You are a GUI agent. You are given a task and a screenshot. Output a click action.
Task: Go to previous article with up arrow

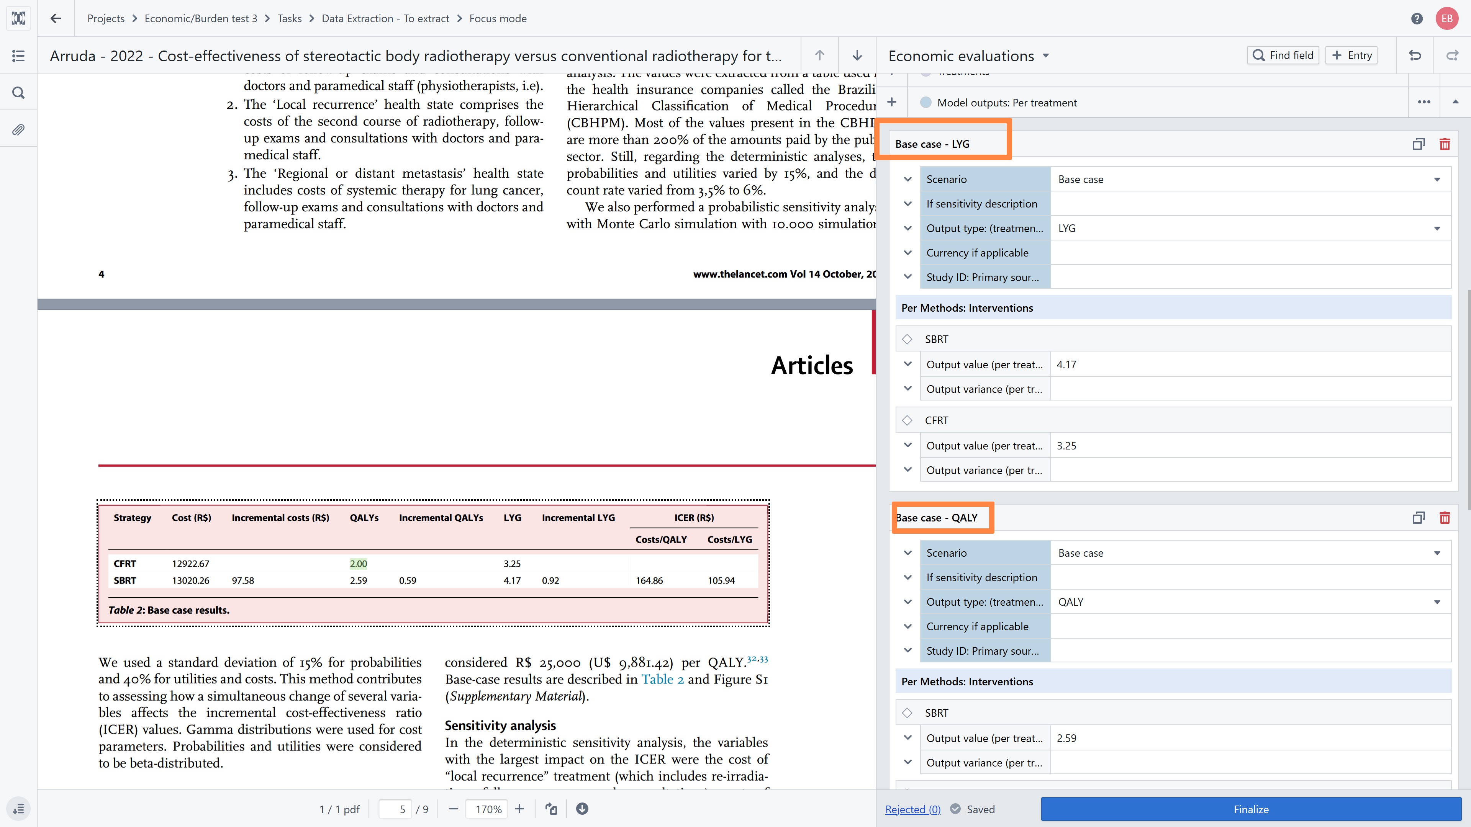(x=819, y=56)
